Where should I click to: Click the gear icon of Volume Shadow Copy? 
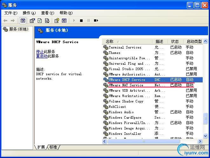coord(106,101)
